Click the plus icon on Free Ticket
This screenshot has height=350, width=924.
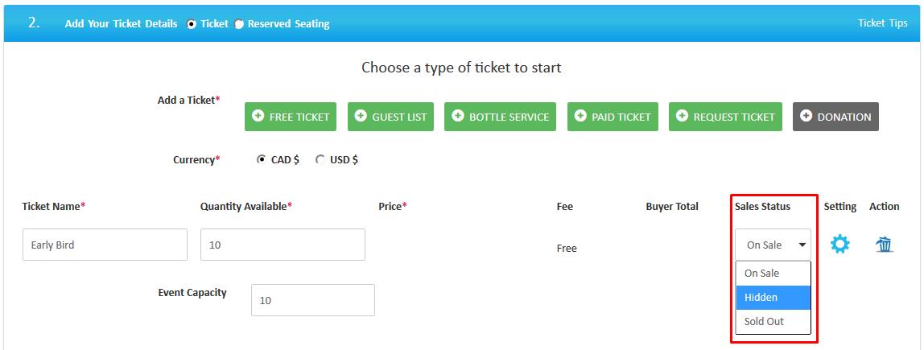point(258,116)
